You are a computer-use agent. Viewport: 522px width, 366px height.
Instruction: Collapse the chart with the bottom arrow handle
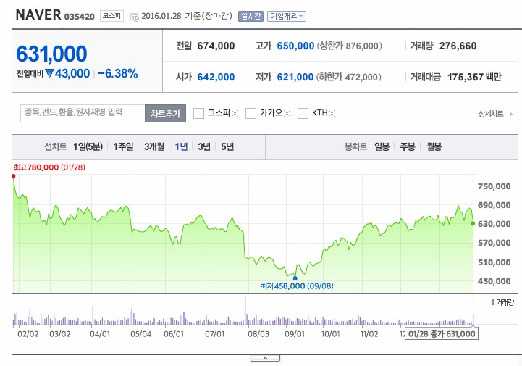(x=266, y=358)
